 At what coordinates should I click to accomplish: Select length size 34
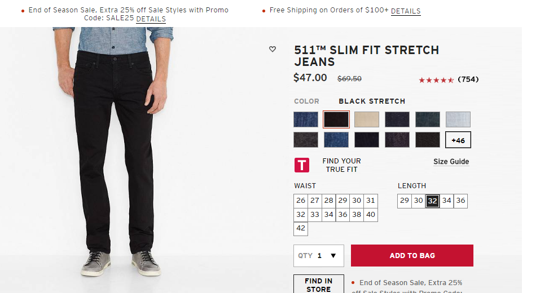click(447, 201)
